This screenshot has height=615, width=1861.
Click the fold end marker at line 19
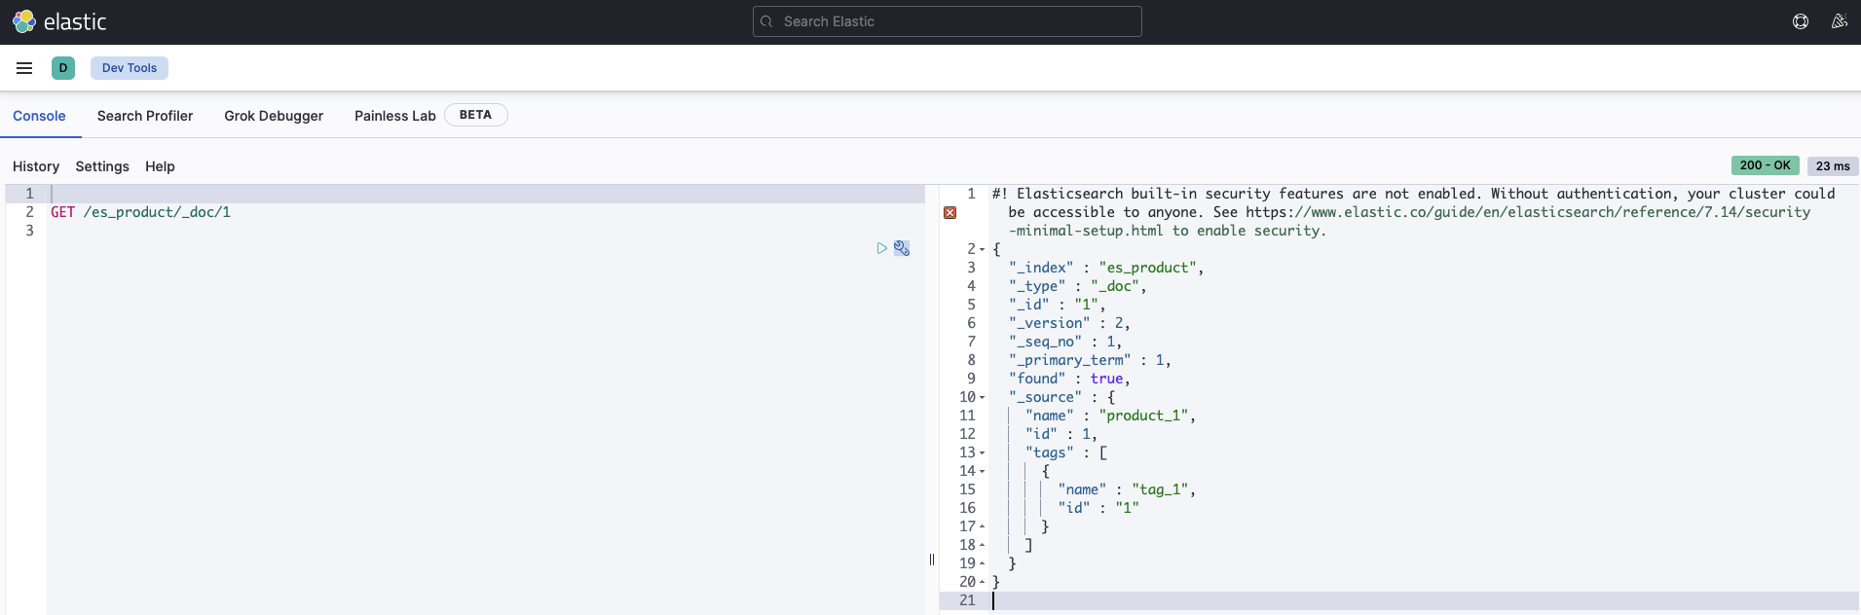tap(982, 564)
